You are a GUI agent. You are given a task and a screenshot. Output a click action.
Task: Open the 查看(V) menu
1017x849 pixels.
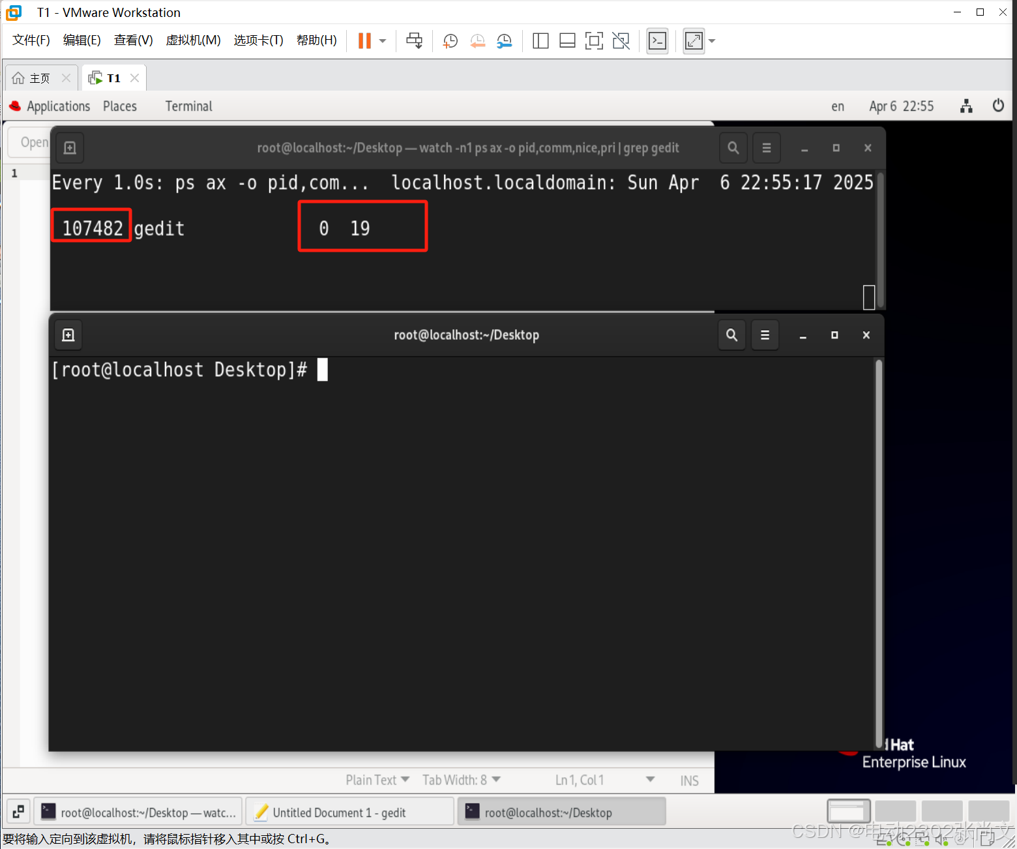pyautogui.click(x=134, y=40)
